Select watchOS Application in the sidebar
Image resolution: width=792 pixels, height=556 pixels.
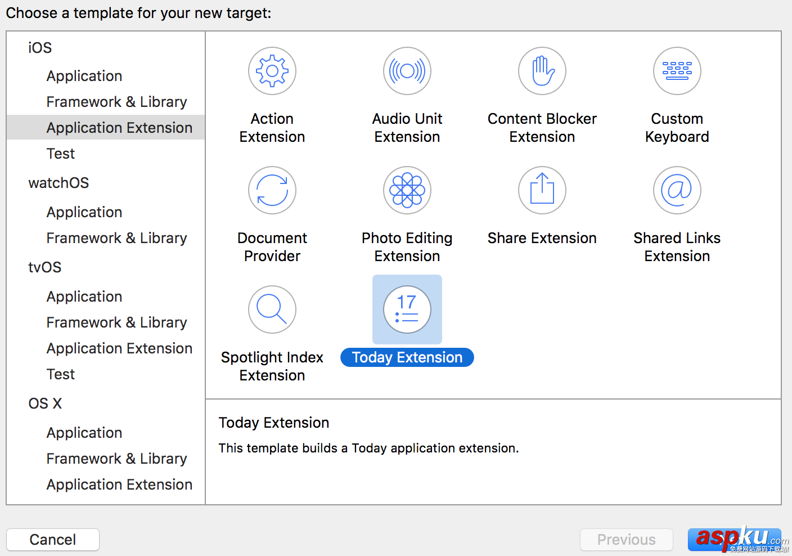click(84, 212)
